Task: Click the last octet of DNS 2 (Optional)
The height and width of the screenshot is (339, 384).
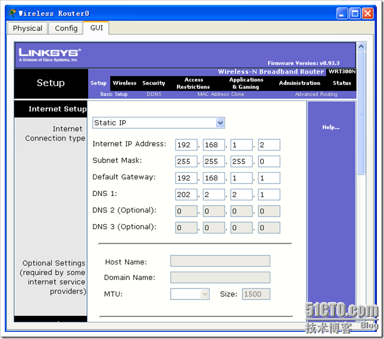Action: click(x=269, y=212)
